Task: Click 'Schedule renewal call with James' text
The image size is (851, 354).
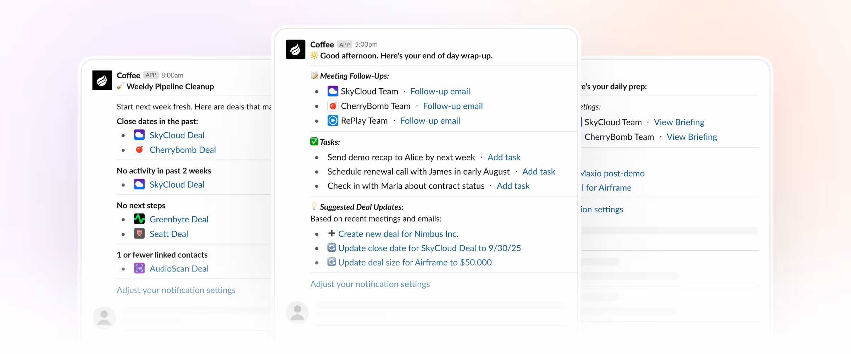Action: pos(418,172)
